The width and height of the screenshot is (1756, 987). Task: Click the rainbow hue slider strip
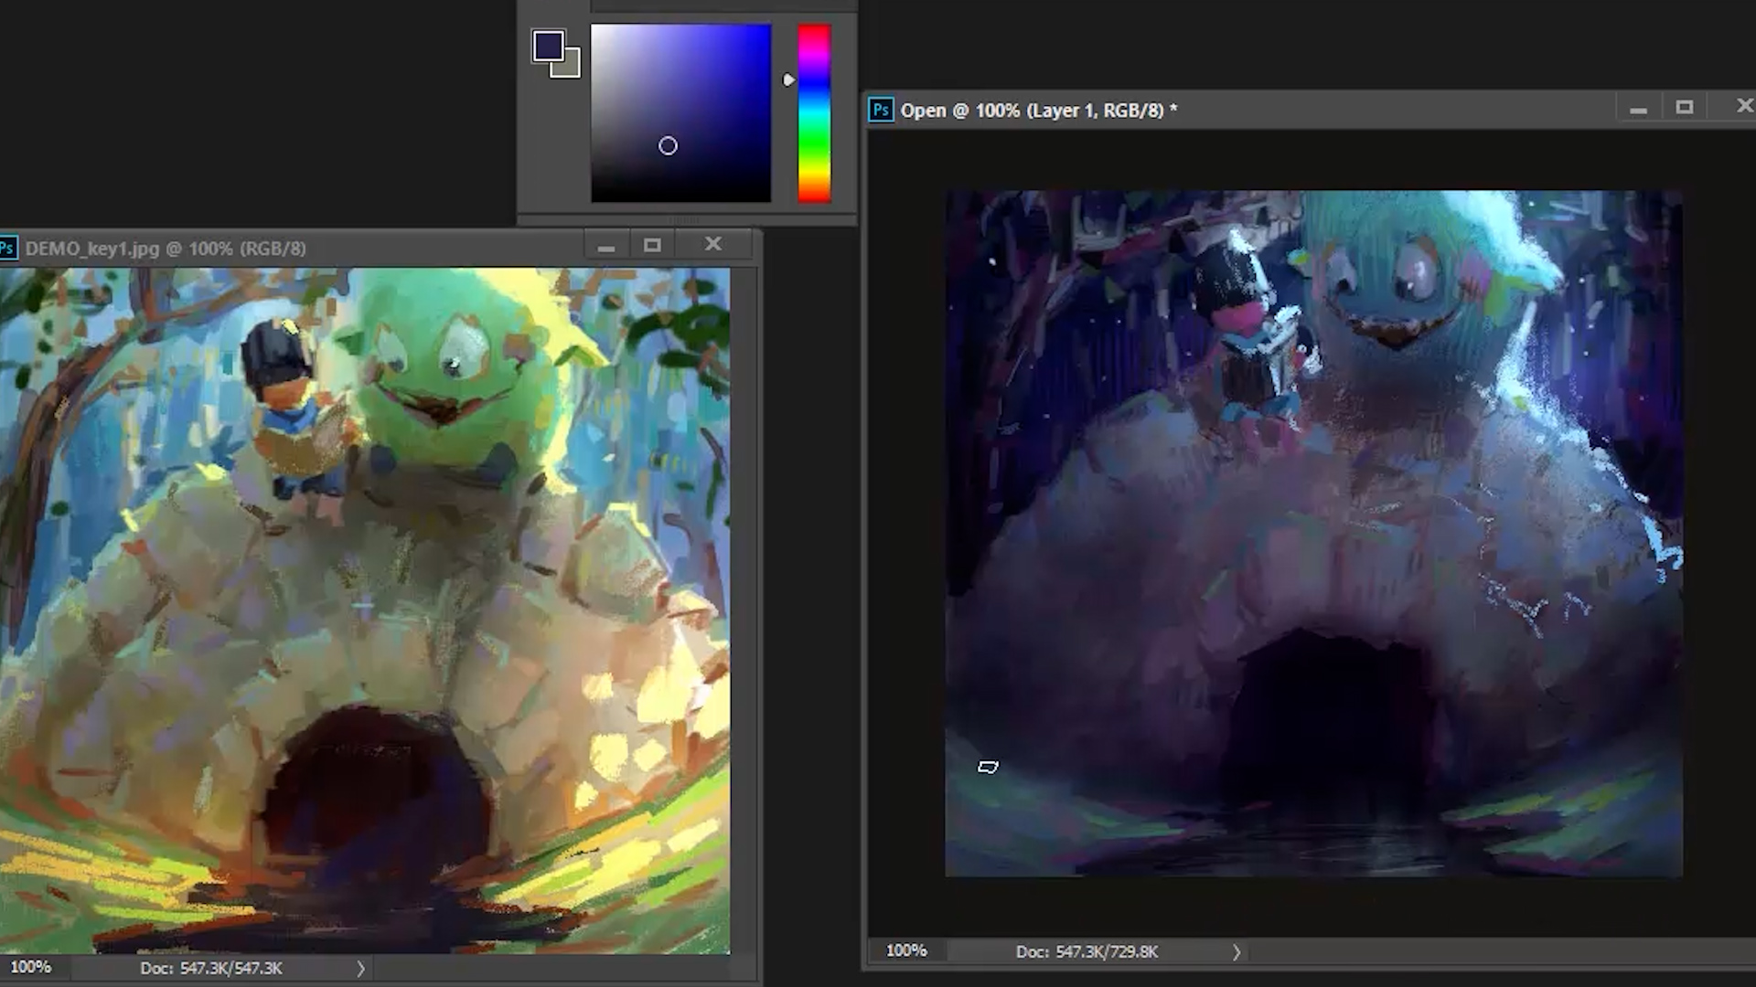pos(813,112)
